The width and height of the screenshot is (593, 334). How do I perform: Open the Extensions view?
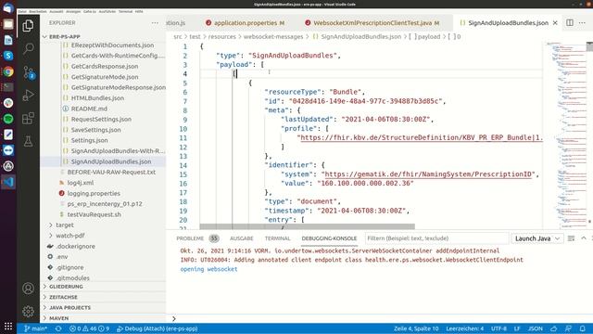coord(28,118)
